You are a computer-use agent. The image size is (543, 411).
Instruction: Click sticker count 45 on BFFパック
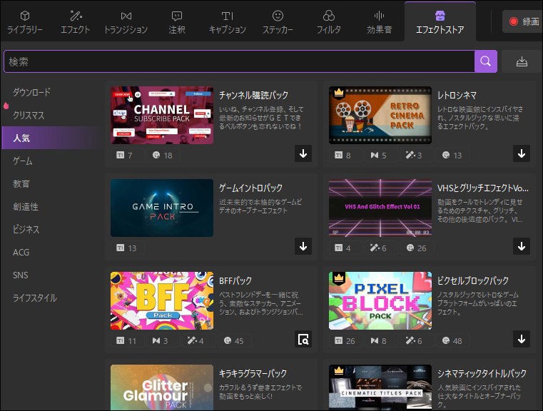tap(234, 340)
